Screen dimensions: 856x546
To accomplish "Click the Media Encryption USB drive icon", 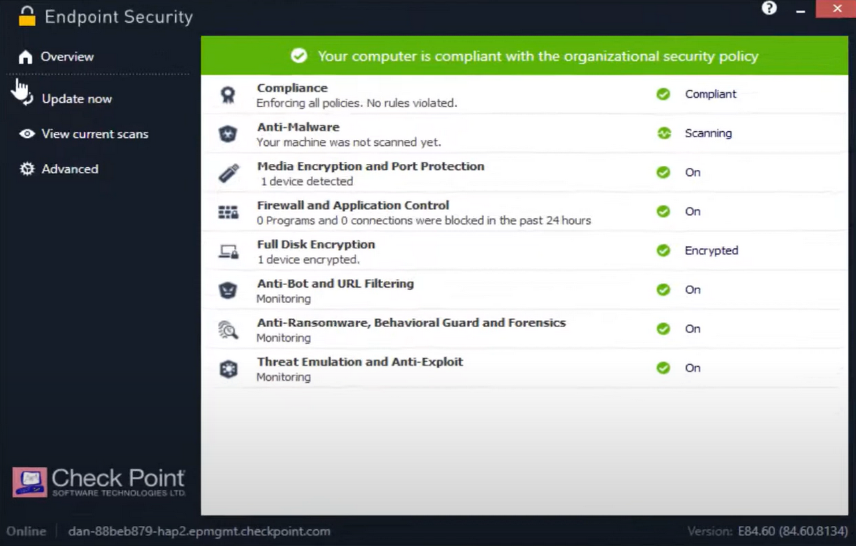I will coord(228,173).
